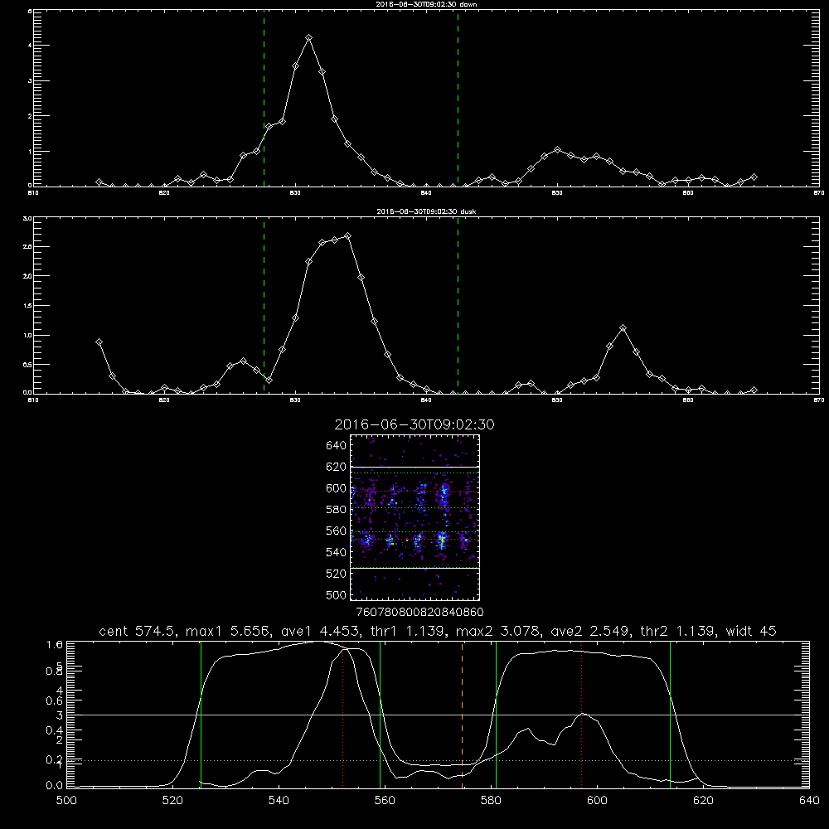Click 'max2 3.078' in the statistics header

point(500,631)
